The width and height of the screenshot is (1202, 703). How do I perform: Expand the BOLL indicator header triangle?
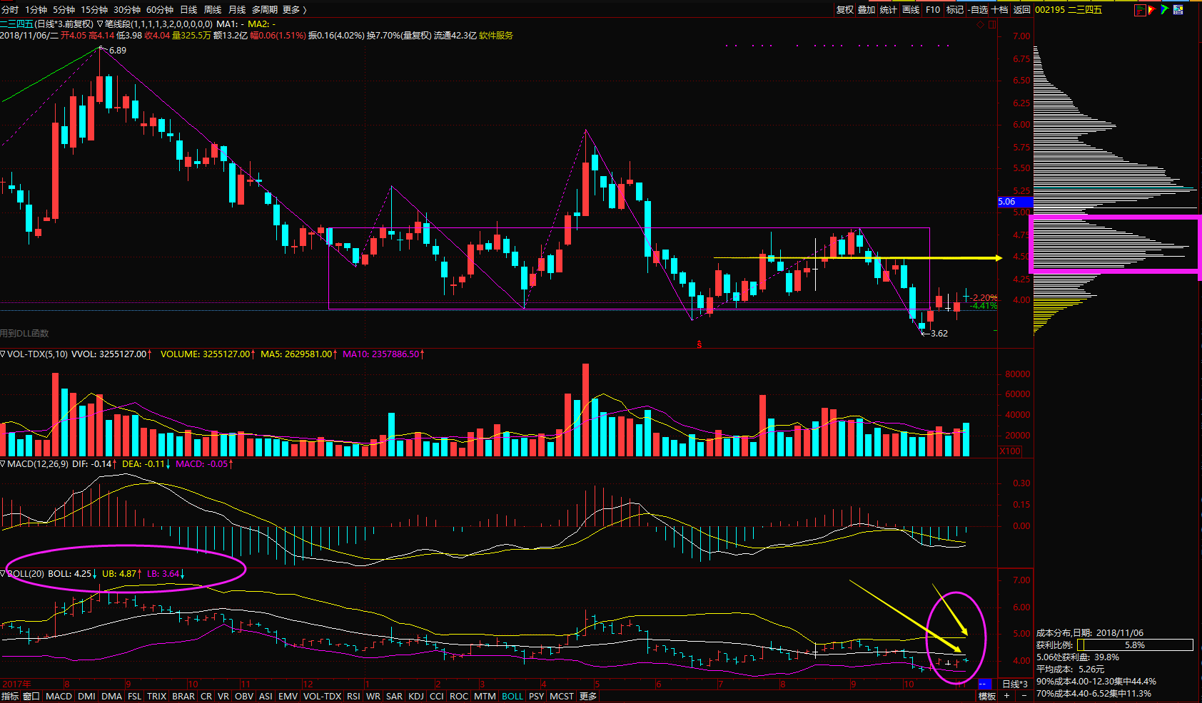point(3,573)
